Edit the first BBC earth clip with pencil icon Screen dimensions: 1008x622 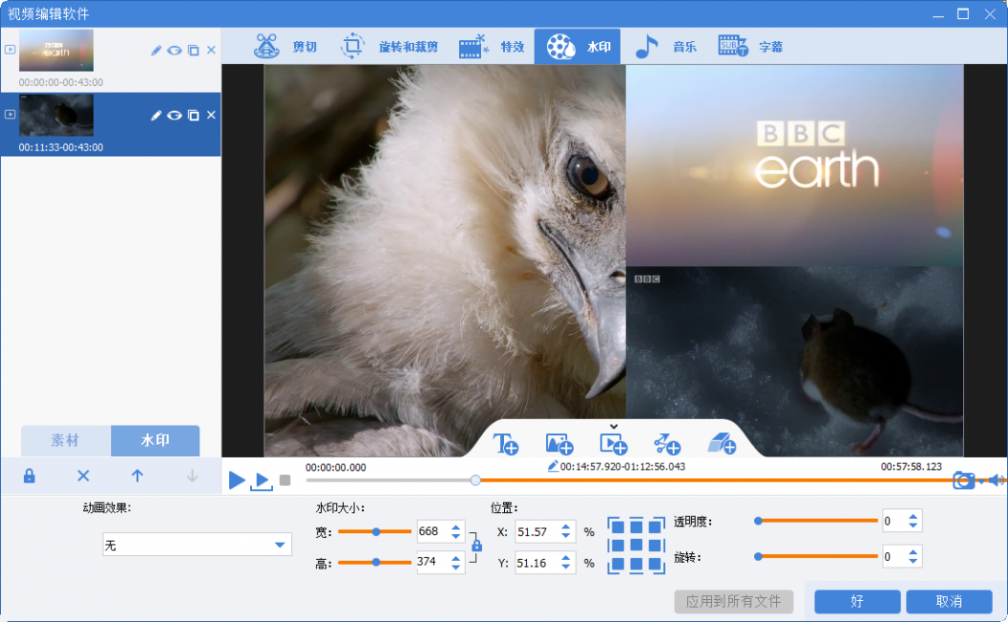[x=155, y=50]
